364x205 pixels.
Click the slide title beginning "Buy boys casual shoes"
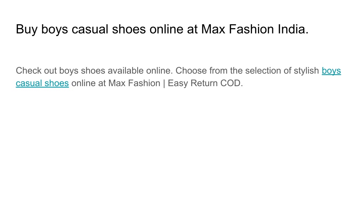coord(162,30)
